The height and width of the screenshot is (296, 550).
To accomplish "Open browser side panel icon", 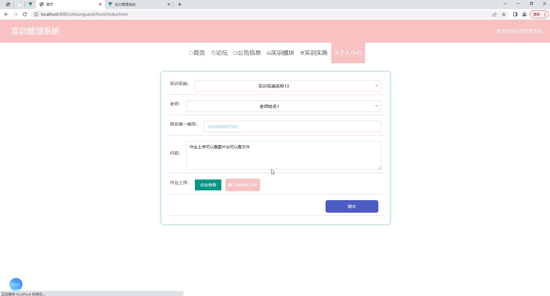I will tap(515, 14).
